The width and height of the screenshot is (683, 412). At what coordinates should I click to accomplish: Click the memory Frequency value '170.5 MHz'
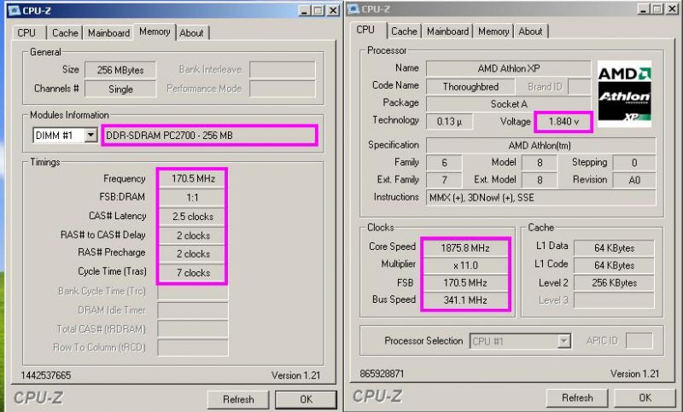tap(193, 178)
